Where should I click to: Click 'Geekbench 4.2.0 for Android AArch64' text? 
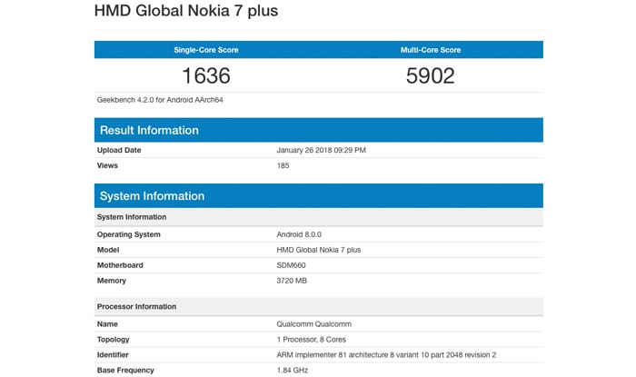(x=160, y=100)
